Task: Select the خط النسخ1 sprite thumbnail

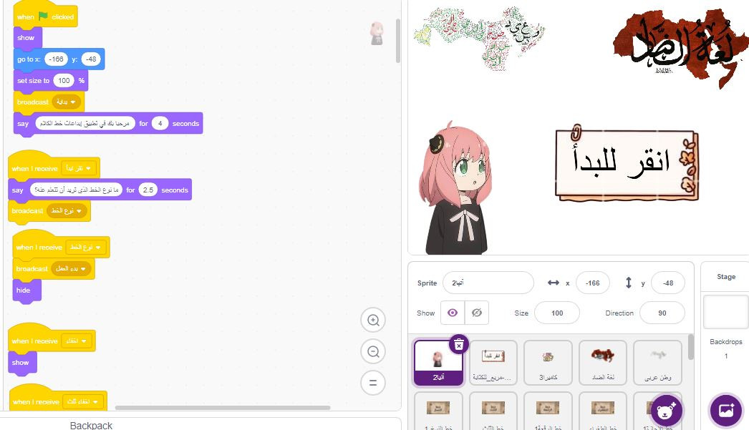Action: click(438, 411)
